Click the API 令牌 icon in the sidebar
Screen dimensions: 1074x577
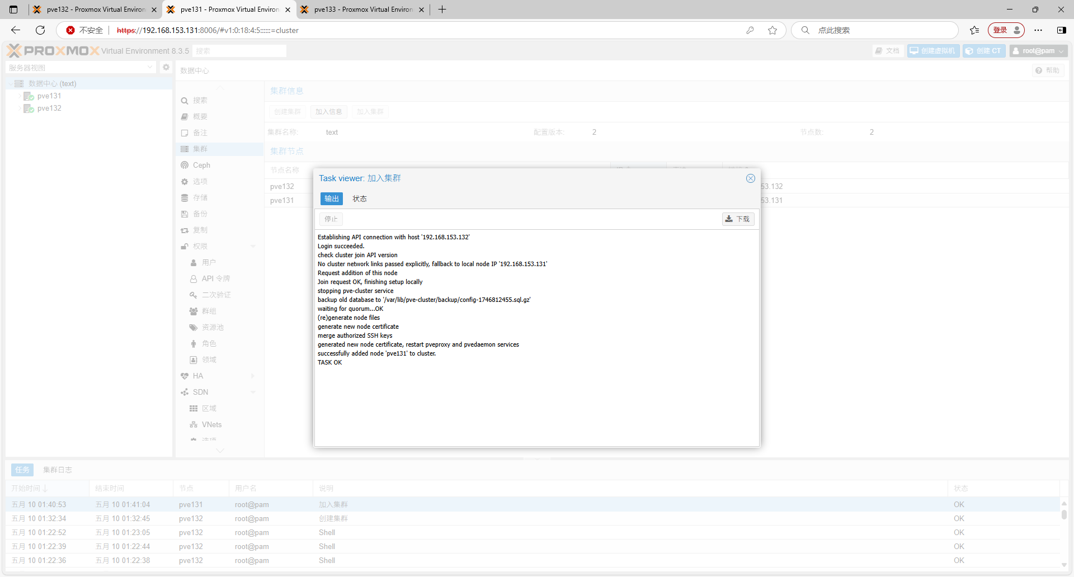tap(194, 279)
